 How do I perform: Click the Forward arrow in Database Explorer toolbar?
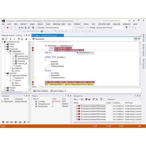(14, 39)
